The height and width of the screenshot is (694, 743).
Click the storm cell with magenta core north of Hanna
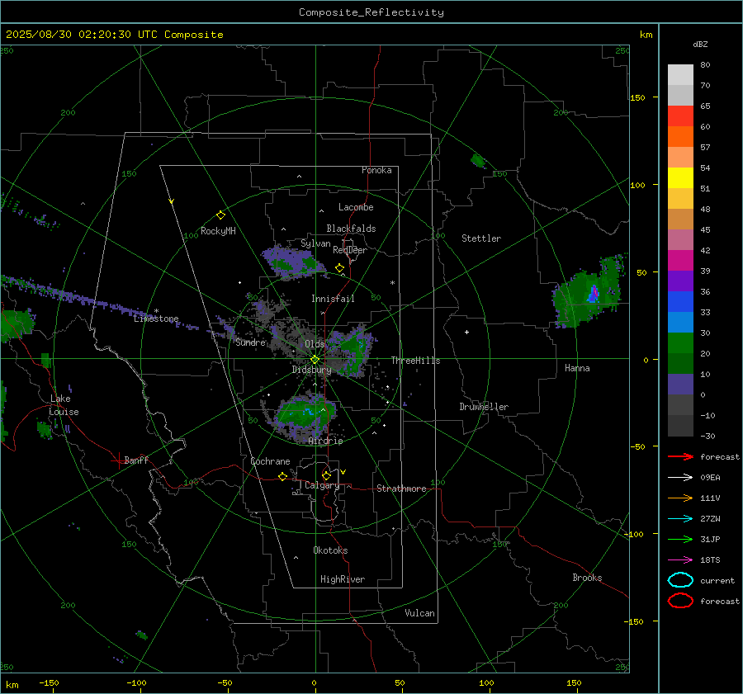[x=589, y=292]
